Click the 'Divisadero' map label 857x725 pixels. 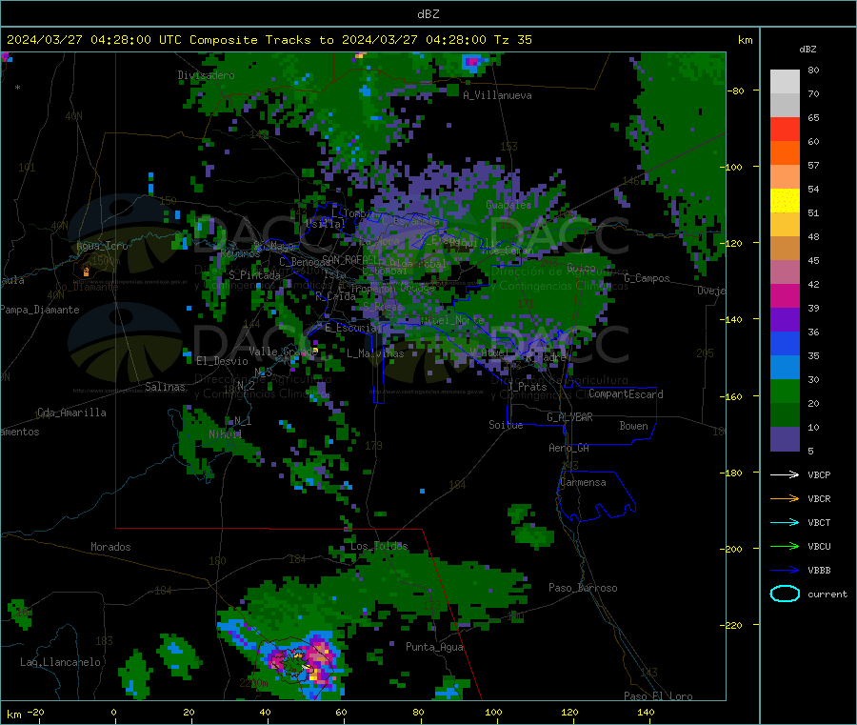(x=206, y=75)
